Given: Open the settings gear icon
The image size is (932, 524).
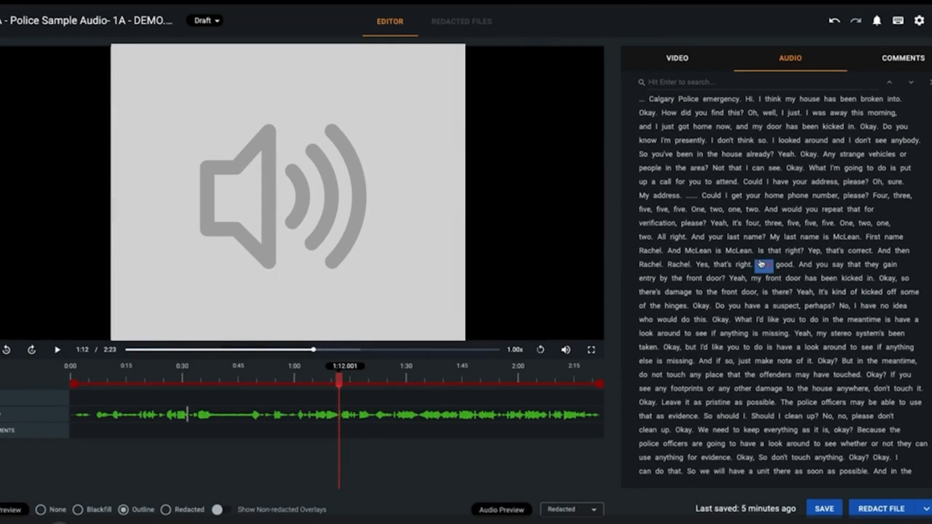Looking at the screenshot, I should pos(919,21).
